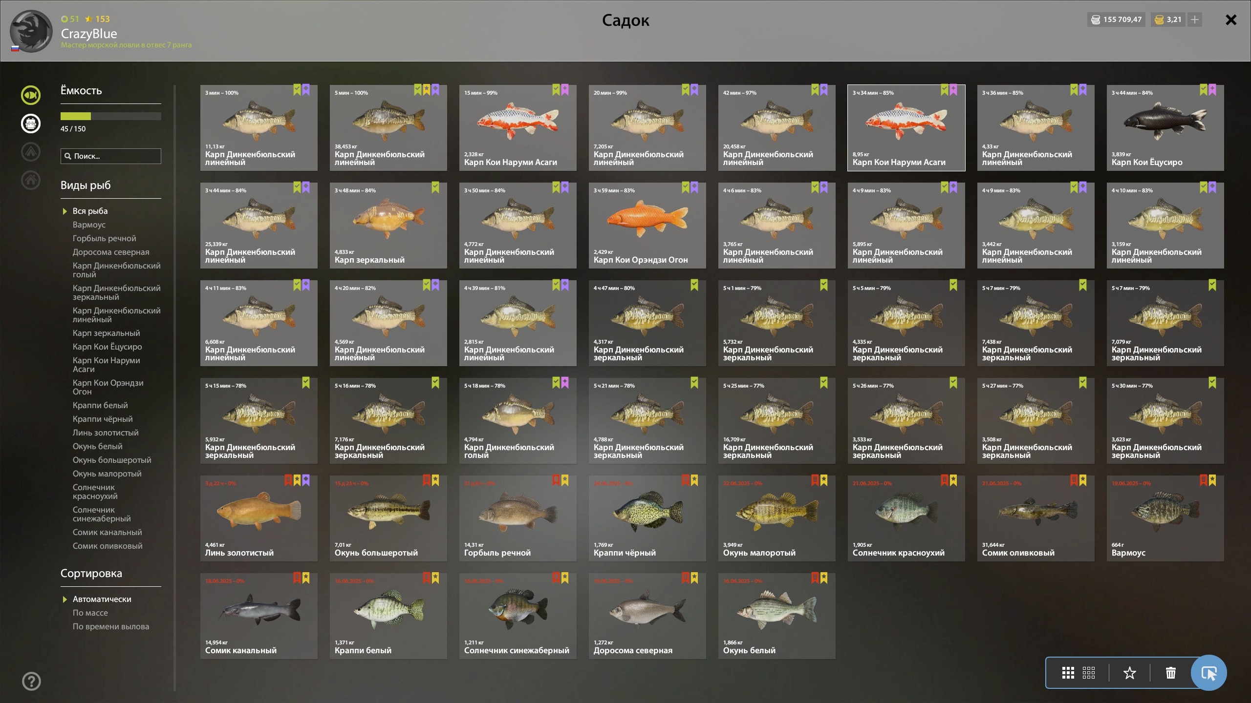Open the help question mark icon
The image size is (1251, 703).
(x=31, y=681)
